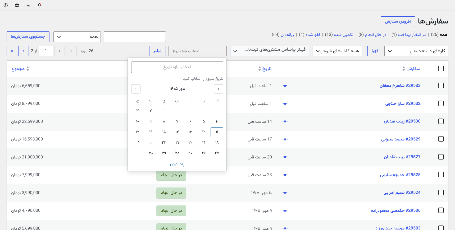
Task: Open the کارهای دسته‌جمعی bulk actions dropdown
Action: click(416, 51)
